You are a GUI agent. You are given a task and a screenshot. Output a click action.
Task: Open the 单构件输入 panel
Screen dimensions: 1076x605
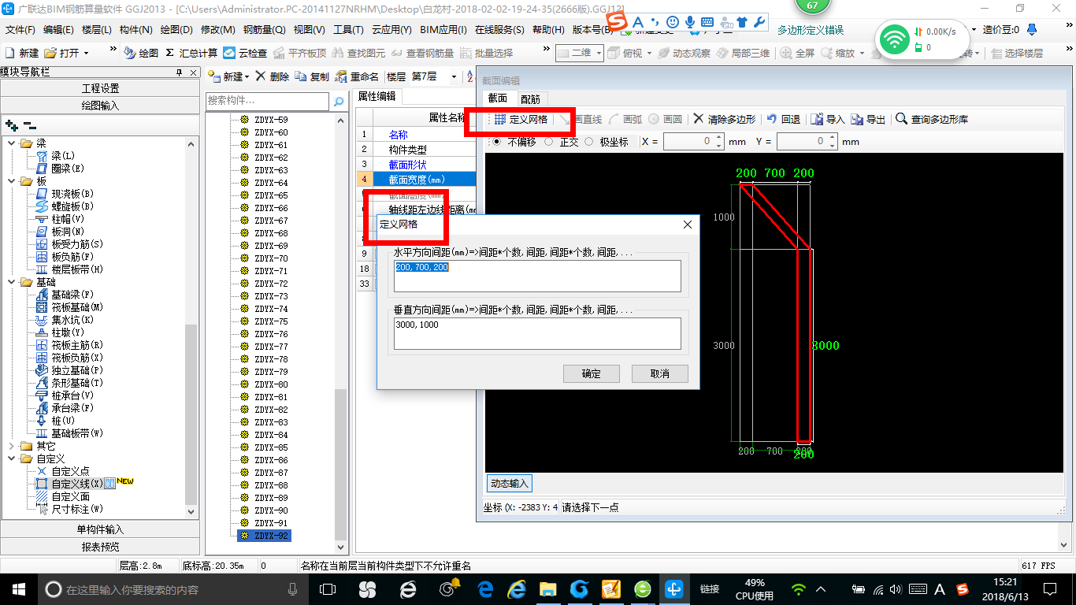100,529
